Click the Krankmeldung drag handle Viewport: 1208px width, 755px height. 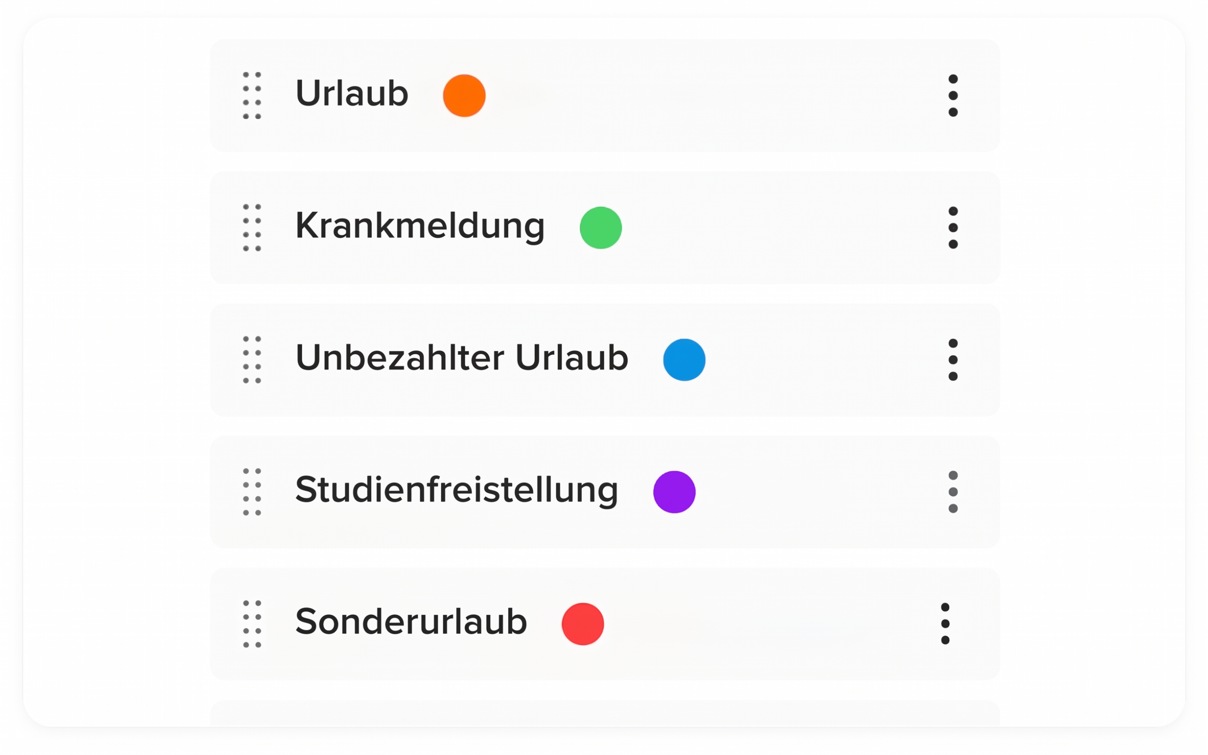coord(252,228)
